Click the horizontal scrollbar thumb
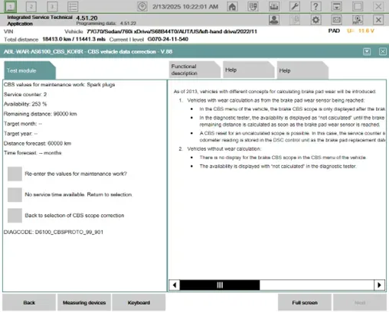The image size is (389, 312). (220, 285)
